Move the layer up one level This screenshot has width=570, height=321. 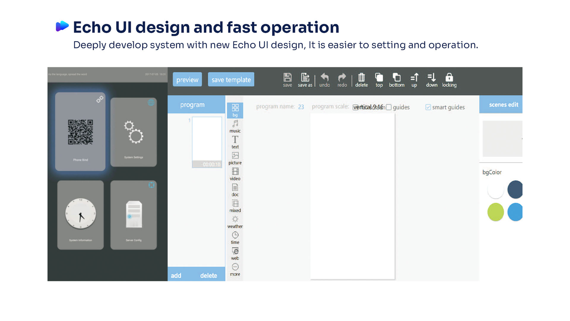click(414, 80)
